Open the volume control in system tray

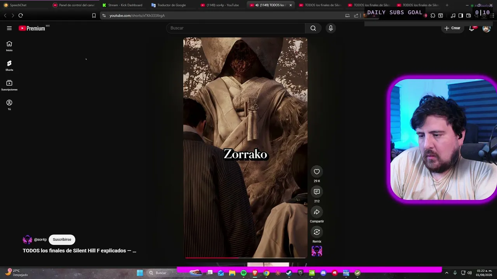(470, 273)
